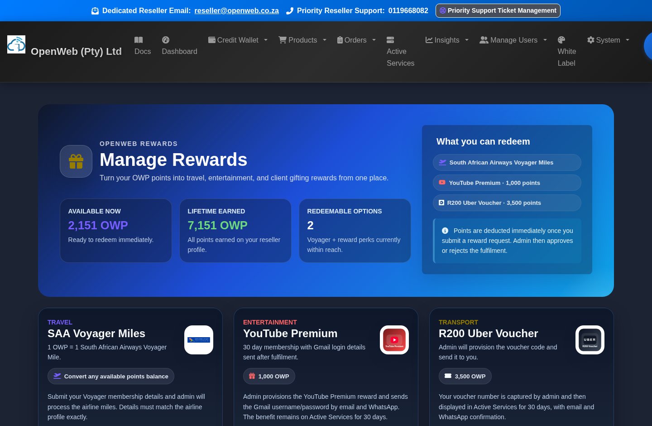Click the SAA Voyager Miles logo thumbnail
This screenshot has height=426, width=652.
click(x=199, y=340)
